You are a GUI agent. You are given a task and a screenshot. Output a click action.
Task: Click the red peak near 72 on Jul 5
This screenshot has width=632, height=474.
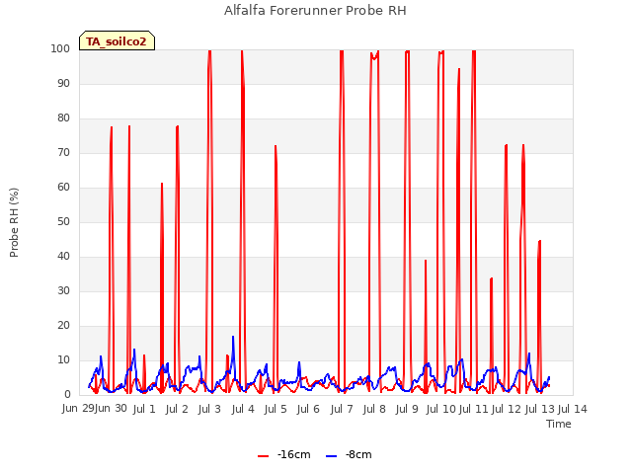click(x=276, y=146)
